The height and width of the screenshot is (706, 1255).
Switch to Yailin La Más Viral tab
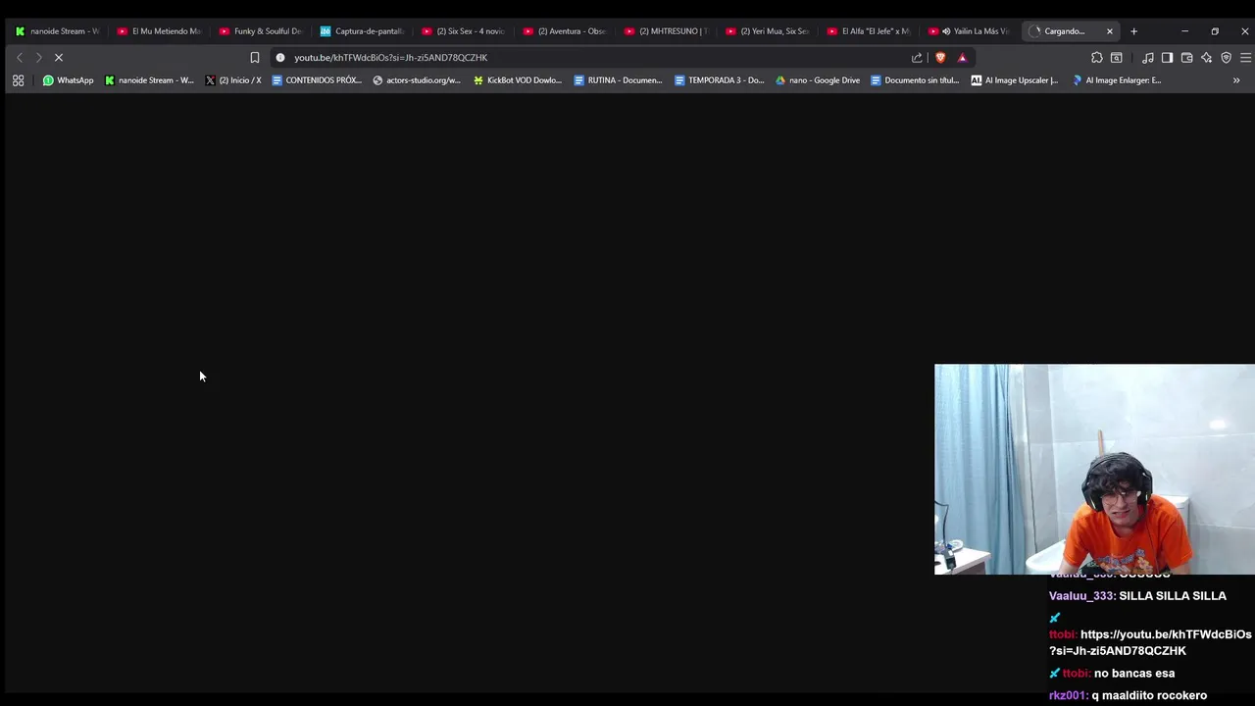point(971,31)
